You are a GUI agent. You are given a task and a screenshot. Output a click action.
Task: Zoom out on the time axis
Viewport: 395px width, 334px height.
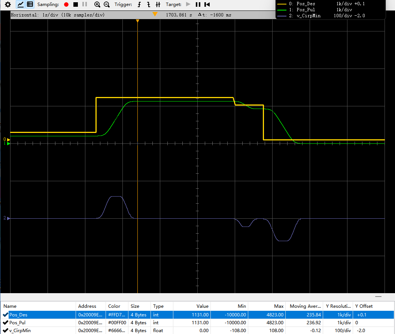(107, 4)
